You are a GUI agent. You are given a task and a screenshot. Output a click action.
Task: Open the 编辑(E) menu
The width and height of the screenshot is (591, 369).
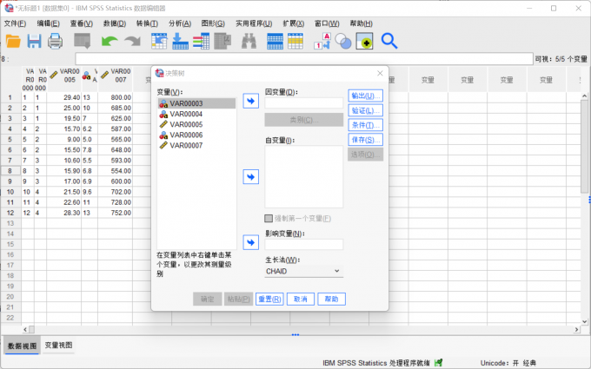coord(49,23)
